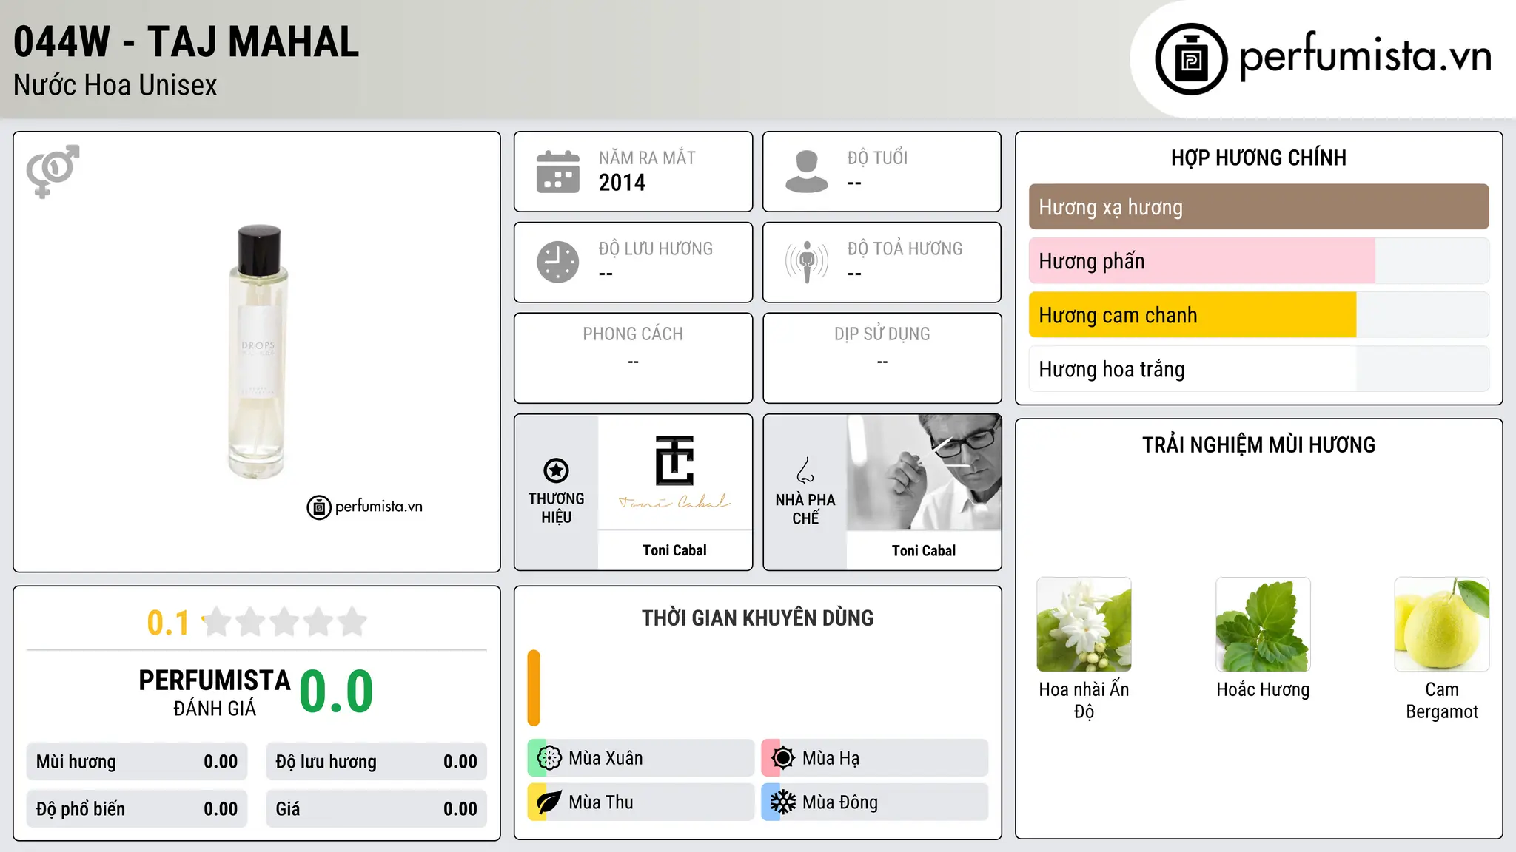Image resolution: width=1516 pixels, height=852 pixels.
Task: Click the THƯƠNG HIỆU label
Action: [556, 508]
